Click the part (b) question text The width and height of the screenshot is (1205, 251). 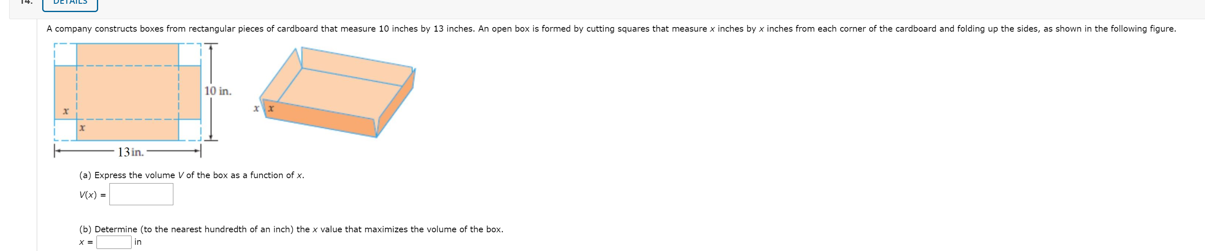290,229
